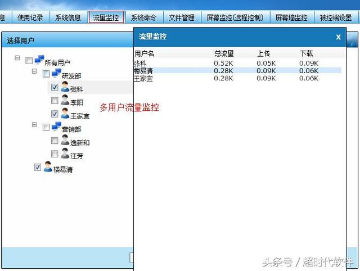Check the 营销部 department checkbox
The height and width of the screenshot is (271, 360).
(x=46, y=128)
